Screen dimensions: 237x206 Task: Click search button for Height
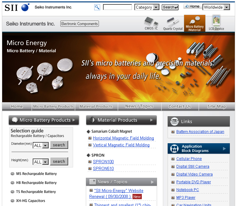pos(59,161)
